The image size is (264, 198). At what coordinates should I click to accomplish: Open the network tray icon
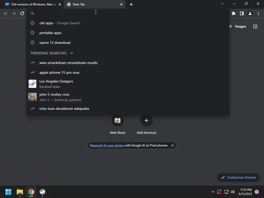click(226, 192)
